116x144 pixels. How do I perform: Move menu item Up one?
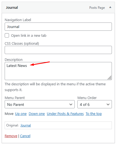(21, 114)
